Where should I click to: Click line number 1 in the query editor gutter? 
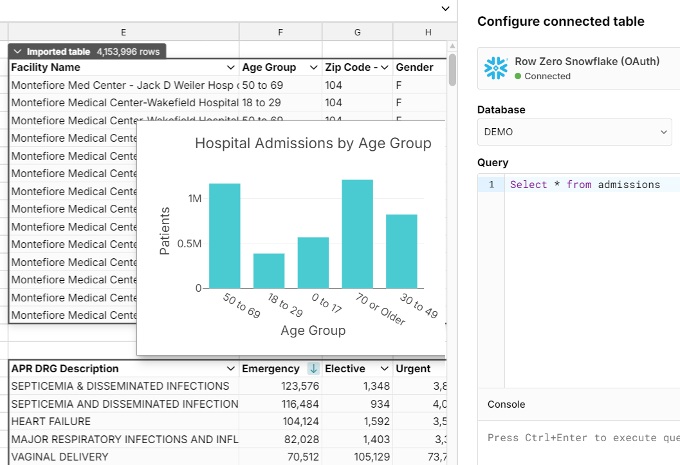click(491, 184)
